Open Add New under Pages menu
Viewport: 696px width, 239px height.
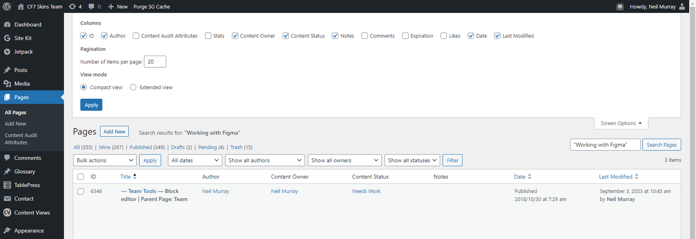pyautogui.click(x=15, y=124)
